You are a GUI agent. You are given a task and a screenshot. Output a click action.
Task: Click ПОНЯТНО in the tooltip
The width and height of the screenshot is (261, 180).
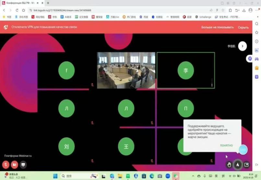[226, 146]
